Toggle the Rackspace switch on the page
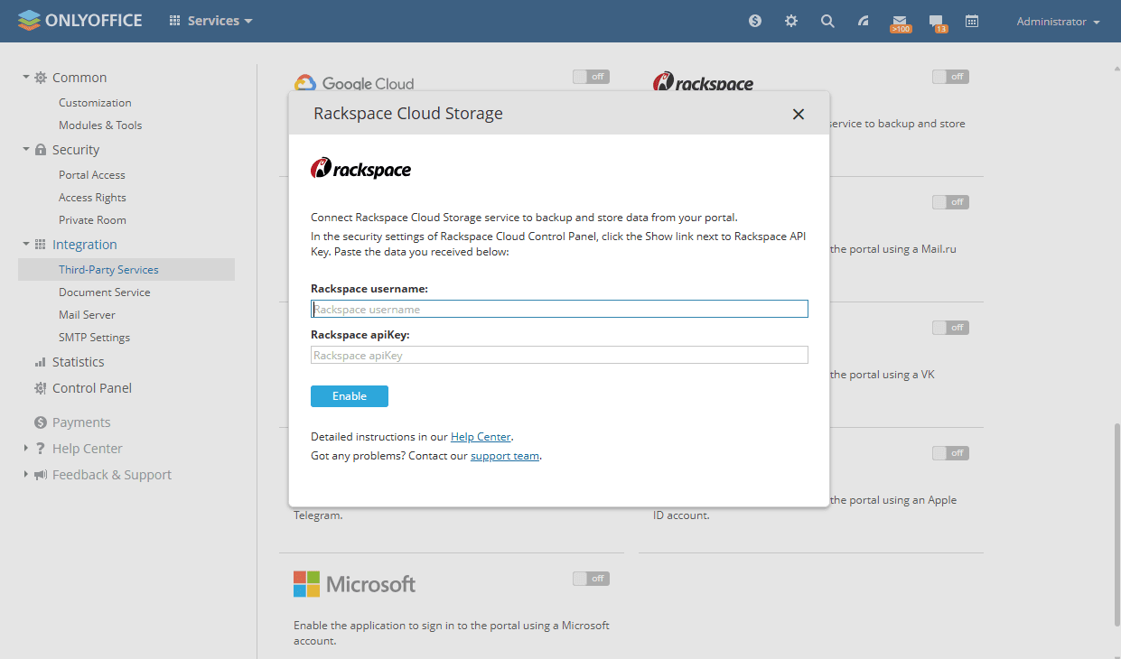The width and height of the screenshot is (1121, 659). (x=950, y=77)
